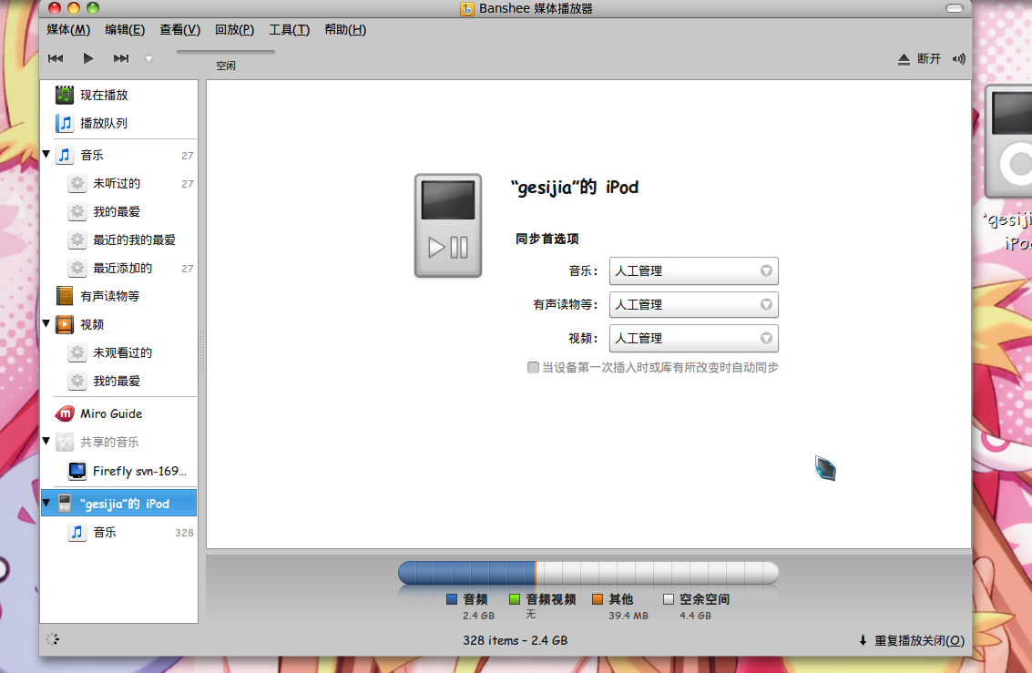1032x673 pixels.
Task: Click the blue audio legend swatch (音频)
Action: 452,599
